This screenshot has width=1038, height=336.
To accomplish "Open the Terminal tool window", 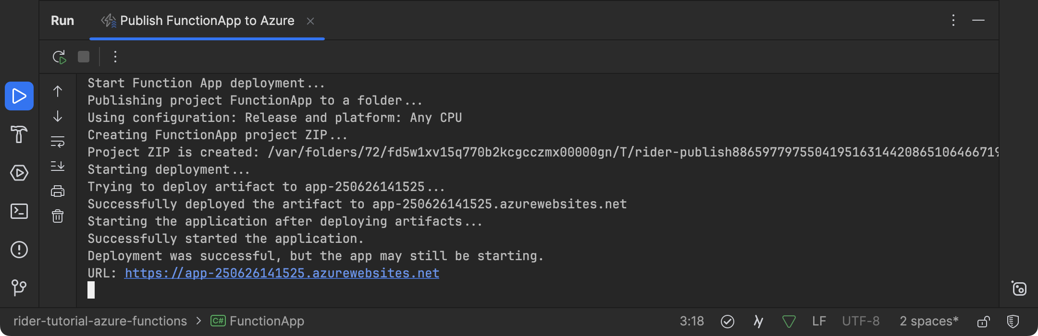I will (19, 211).
